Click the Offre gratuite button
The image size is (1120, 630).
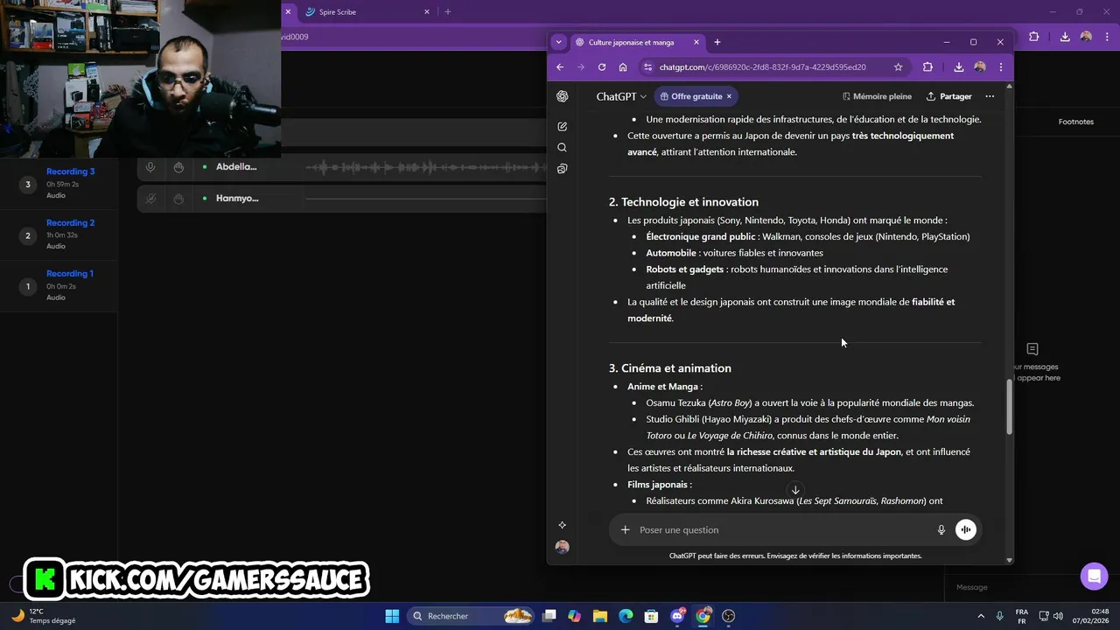click(x=696, y=96)
